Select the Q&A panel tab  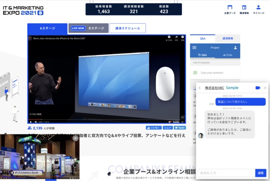(x=203, y=39)
